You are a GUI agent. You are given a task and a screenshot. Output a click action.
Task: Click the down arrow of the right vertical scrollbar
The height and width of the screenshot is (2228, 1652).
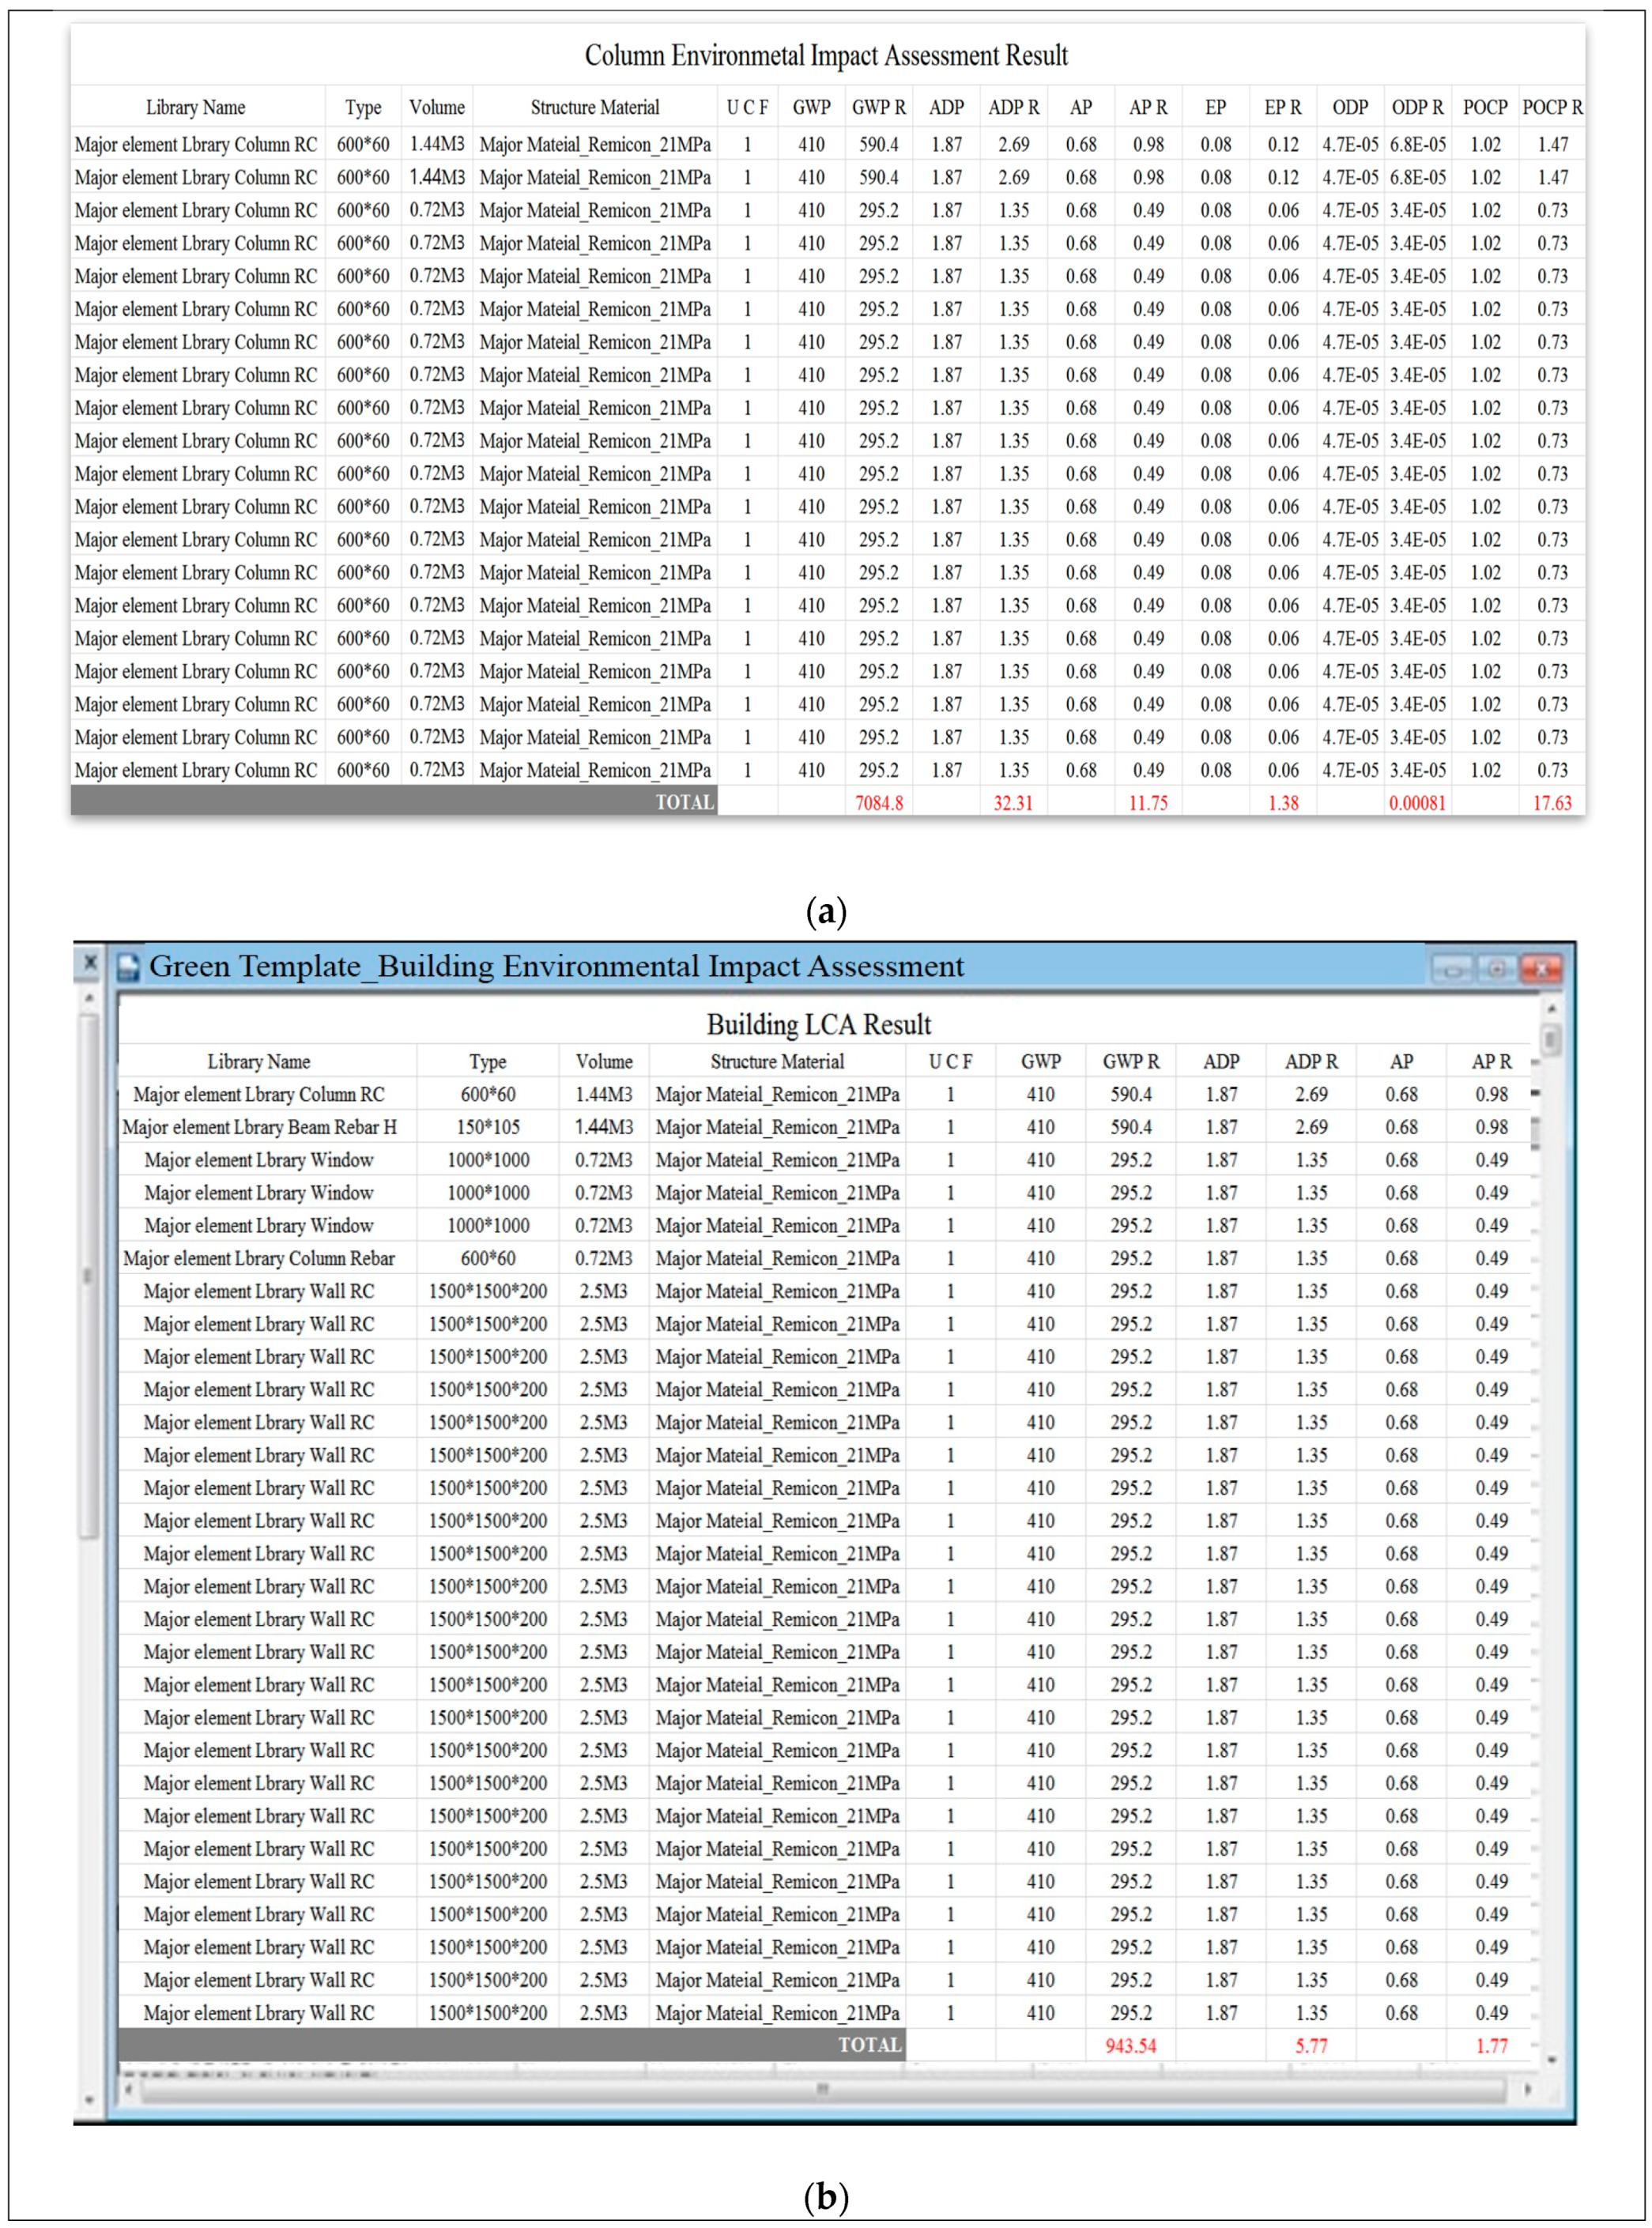pos(1551,2059)
